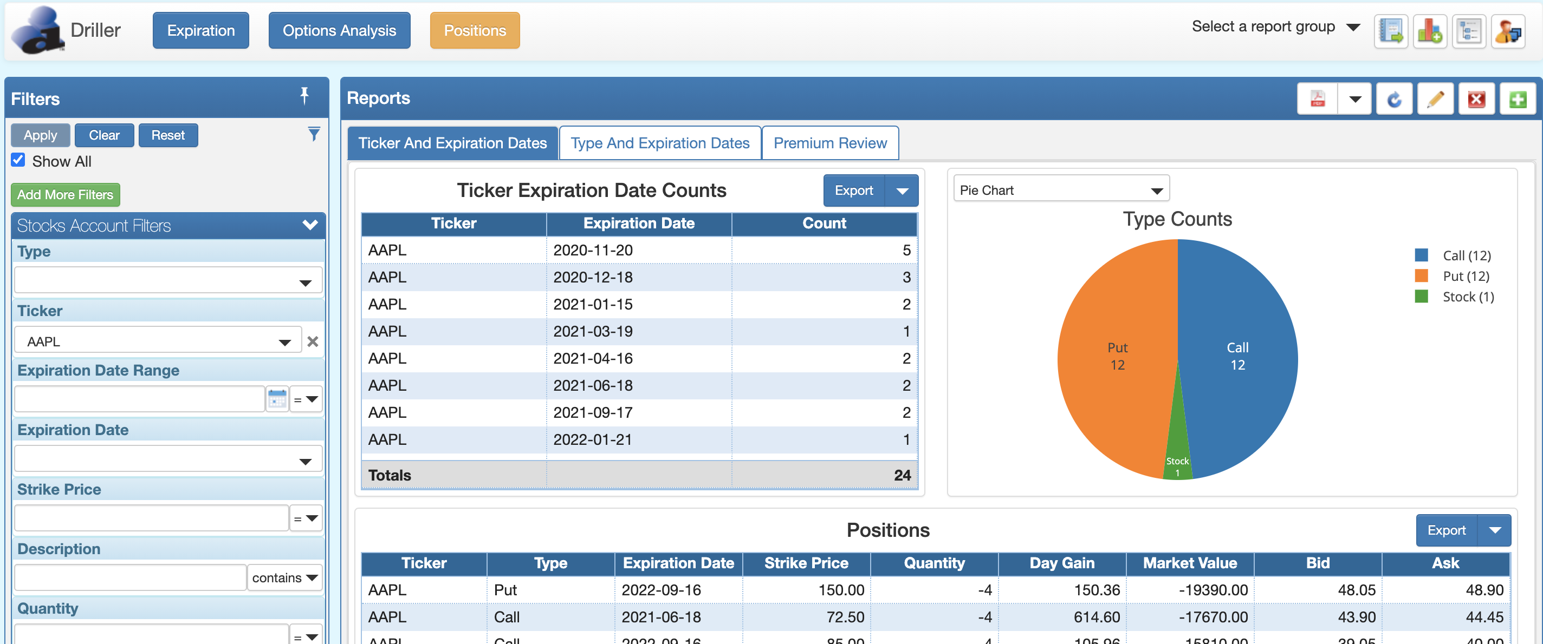Image resolution: width=1543 pixels, height=644 pixels.
Task: Switch to Ticker And Expiration Dates tab
Action: pyautogui.click(x=452, y=143)
